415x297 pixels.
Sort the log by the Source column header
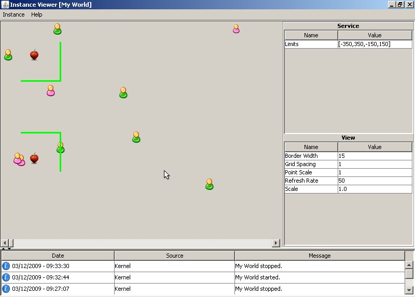pyautogui.click(x=174, y=256)
